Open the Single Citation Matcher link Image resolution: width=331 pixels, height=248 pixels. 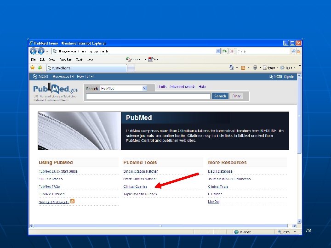point(140,171)
